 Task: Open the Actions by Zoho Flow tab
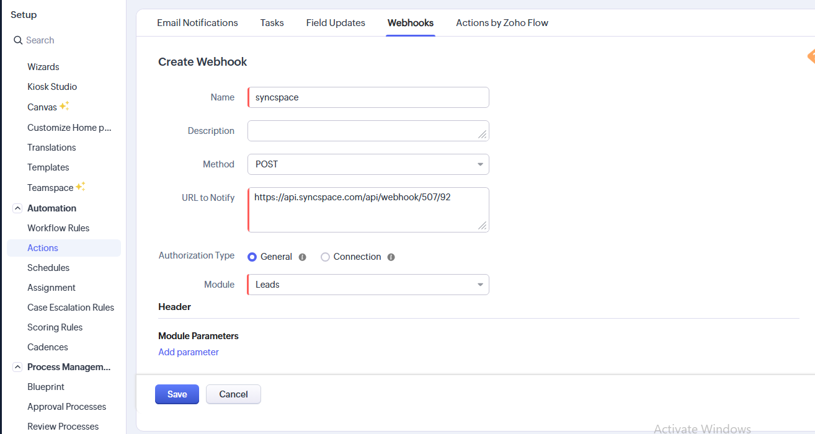(502, 23)
